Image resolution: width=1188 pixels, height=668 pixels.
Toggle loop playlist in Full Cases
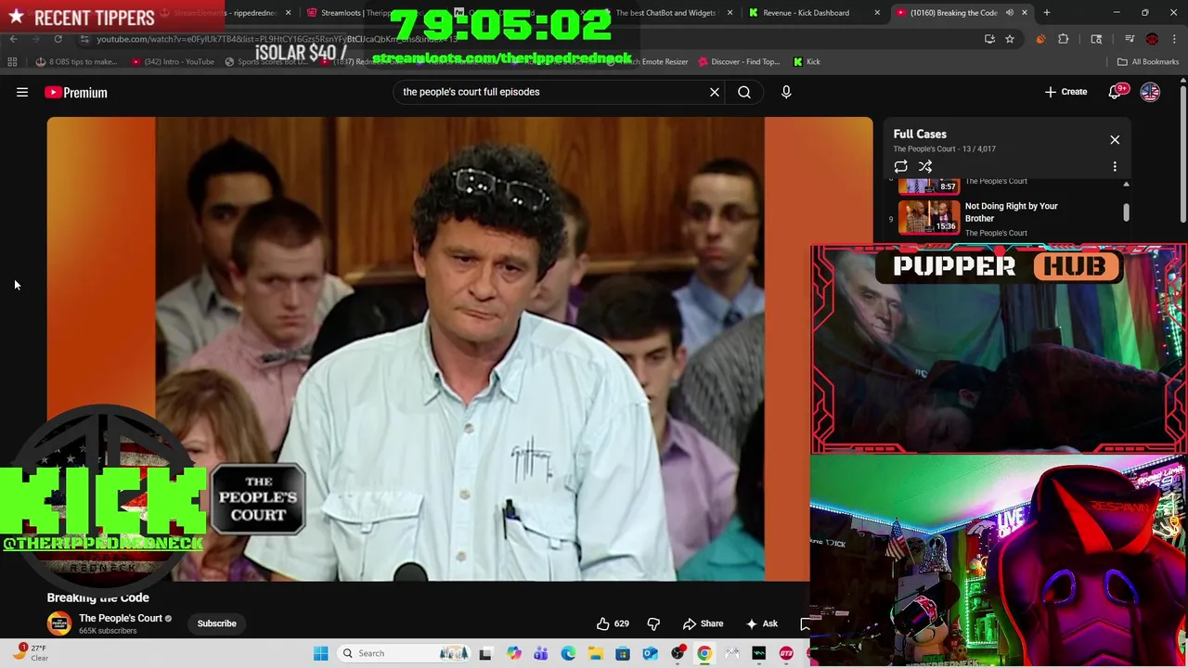coord(900,166)
